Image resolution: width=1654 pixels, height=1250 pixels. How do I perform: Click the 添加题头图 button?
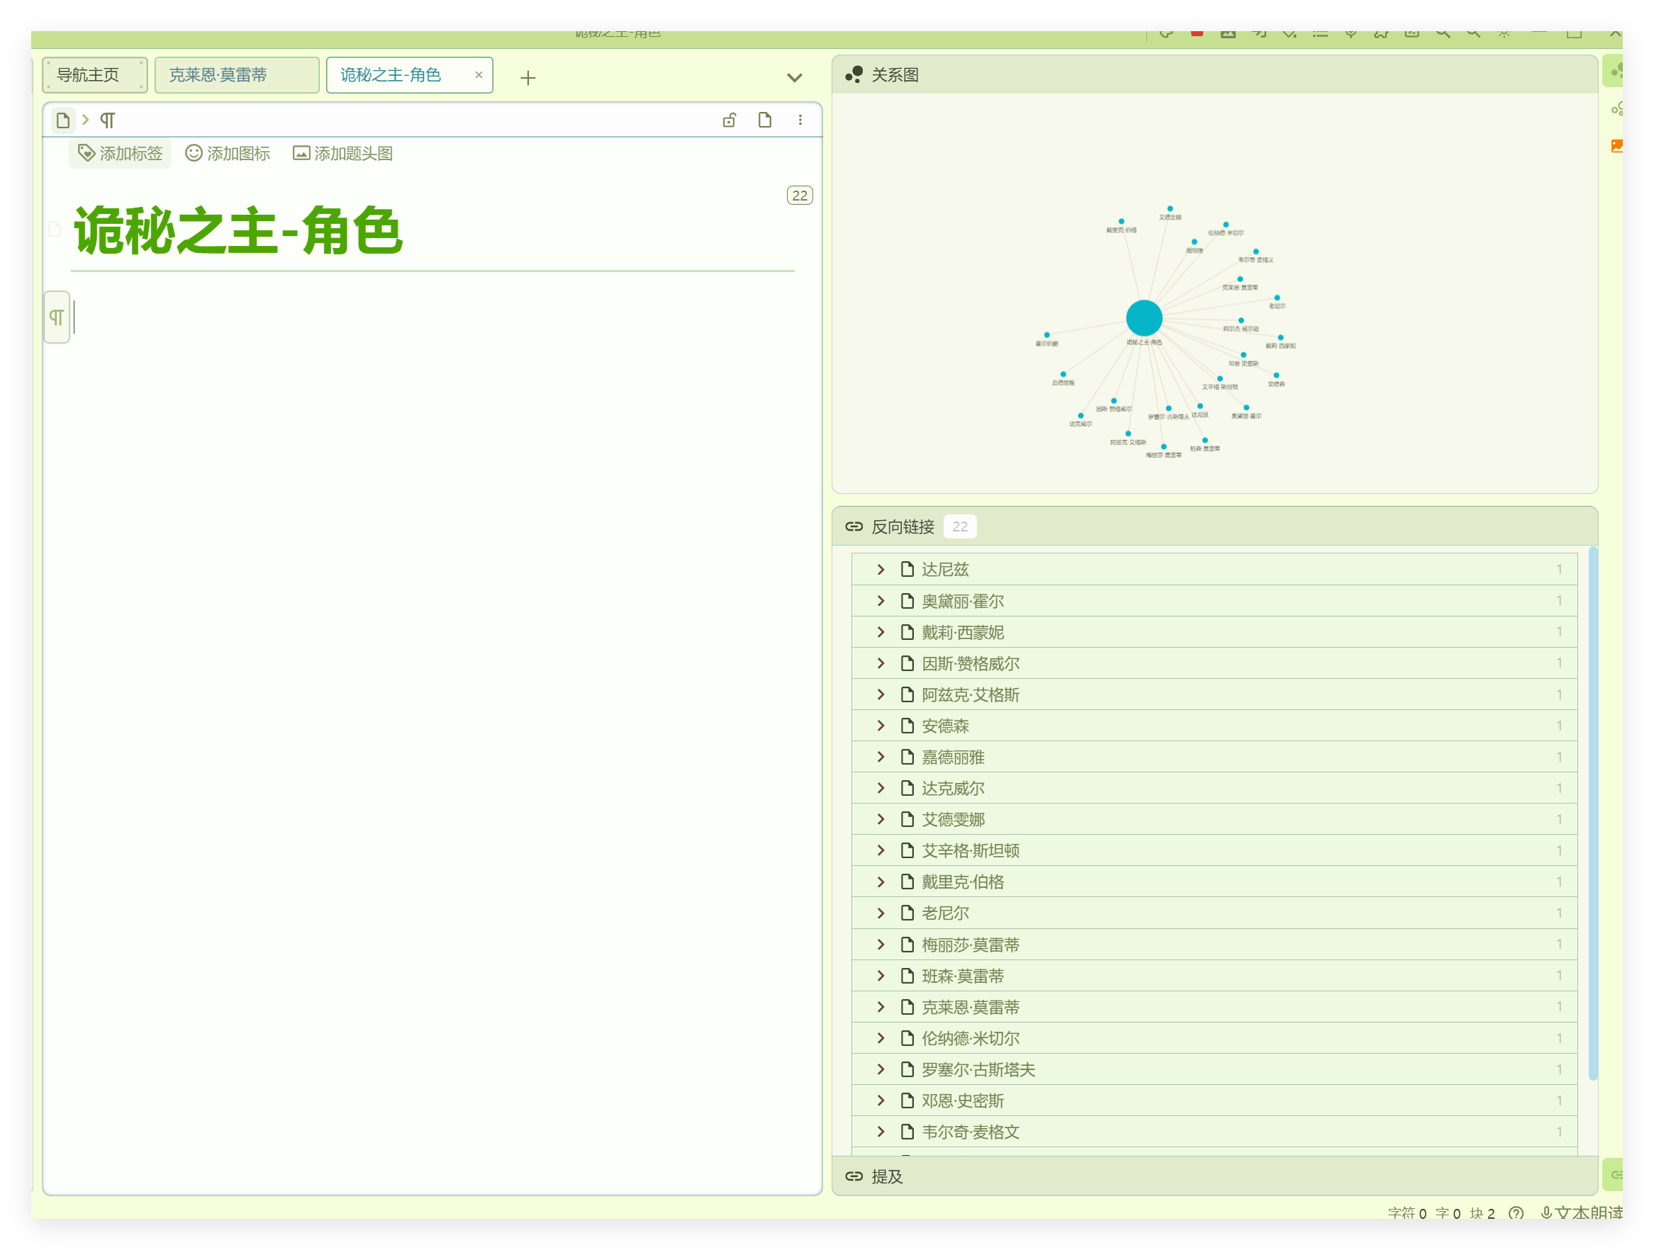342,152
